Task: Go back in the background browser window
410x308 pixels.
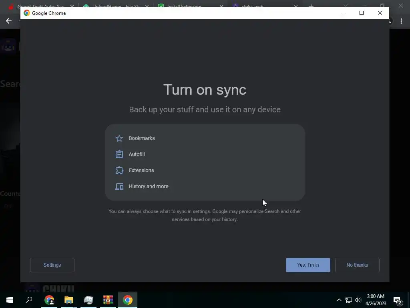Action: pos(9,21)
